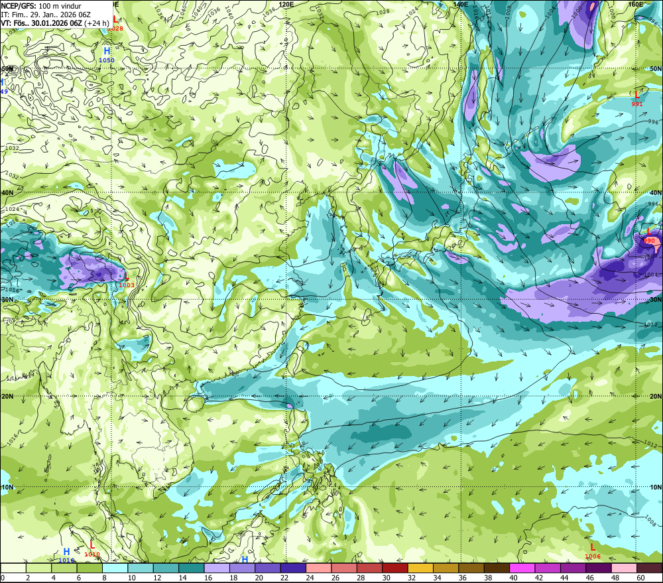Select the light cyan 8–10 legend swatch
This screenshot has height=583, width=663.
coord(115,568)
